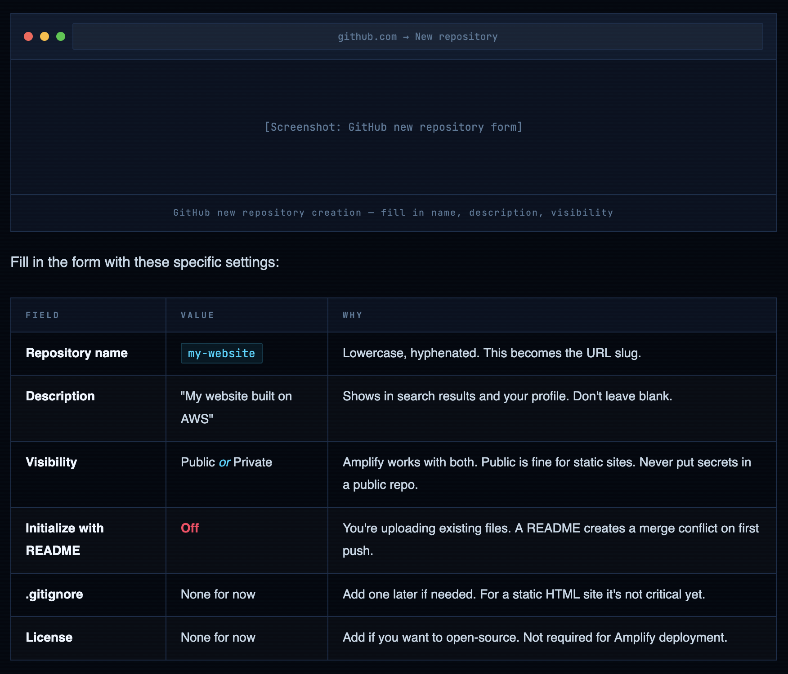Image resolution: width=788 pixels, height=674 pixels.
Task: Click the .gitignore row label
Action: tap(54, 594)
